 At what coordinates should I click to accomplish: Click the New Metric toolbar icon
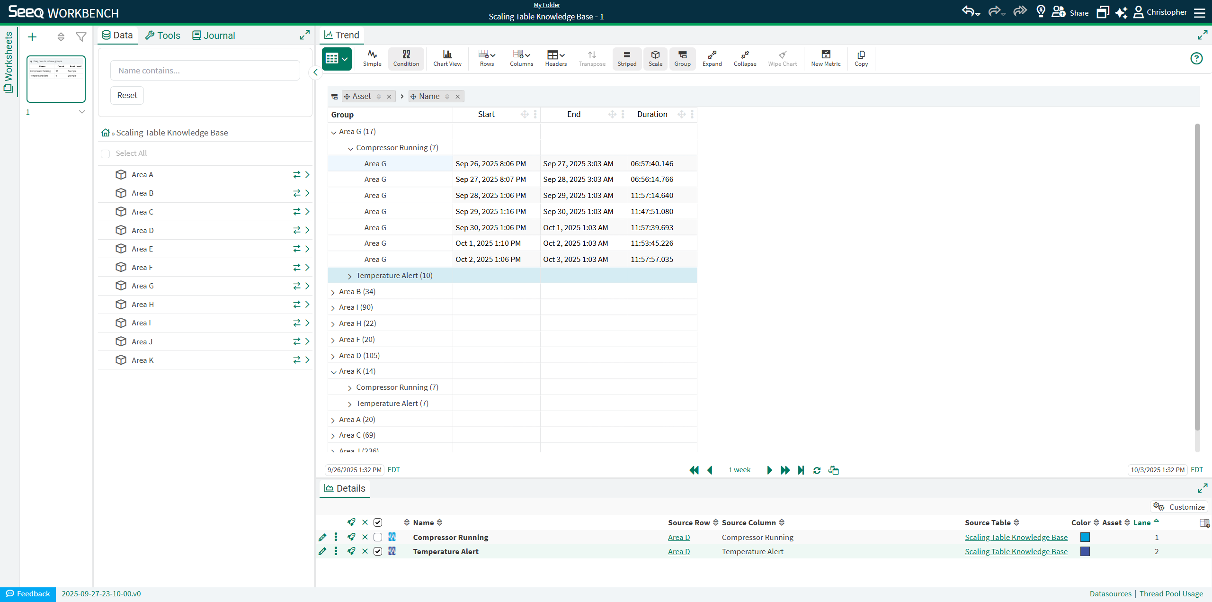(x=825, y=58)
